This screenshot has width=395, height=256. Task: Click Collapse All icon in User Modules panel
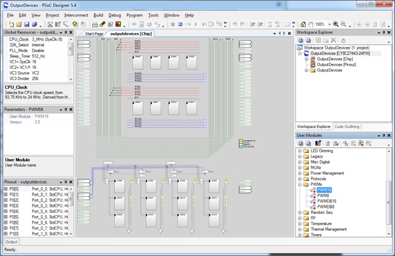[308, 143]
